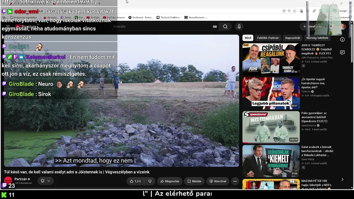354x199 pixels.
Task: Click the video subtitle caption text
Action: point(94,161)
